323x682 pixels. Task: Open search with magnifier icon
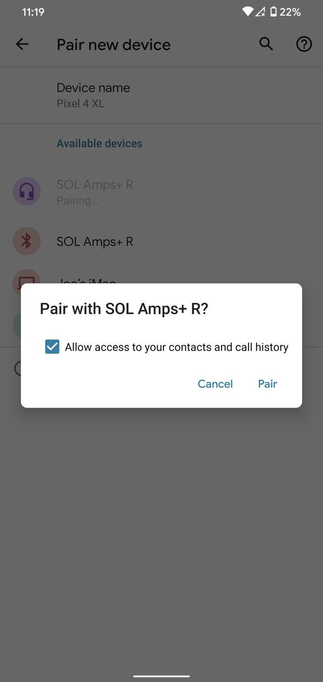click(x=266, y=44)
